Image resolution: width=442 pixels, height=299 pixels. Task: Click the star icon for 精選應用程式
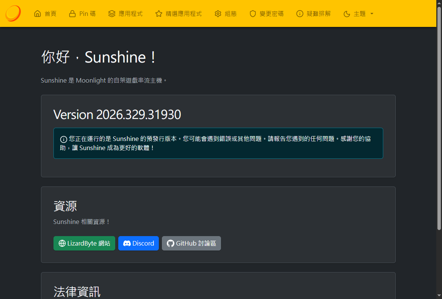pyautogui.click(x=158, y=14)
